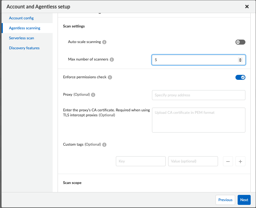Click info icon beside Custom tags
The height and width of the screenshot is (208, 256).
point(104,145)
